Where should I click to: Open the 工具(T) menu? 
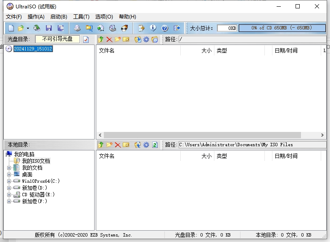point(81,17)
